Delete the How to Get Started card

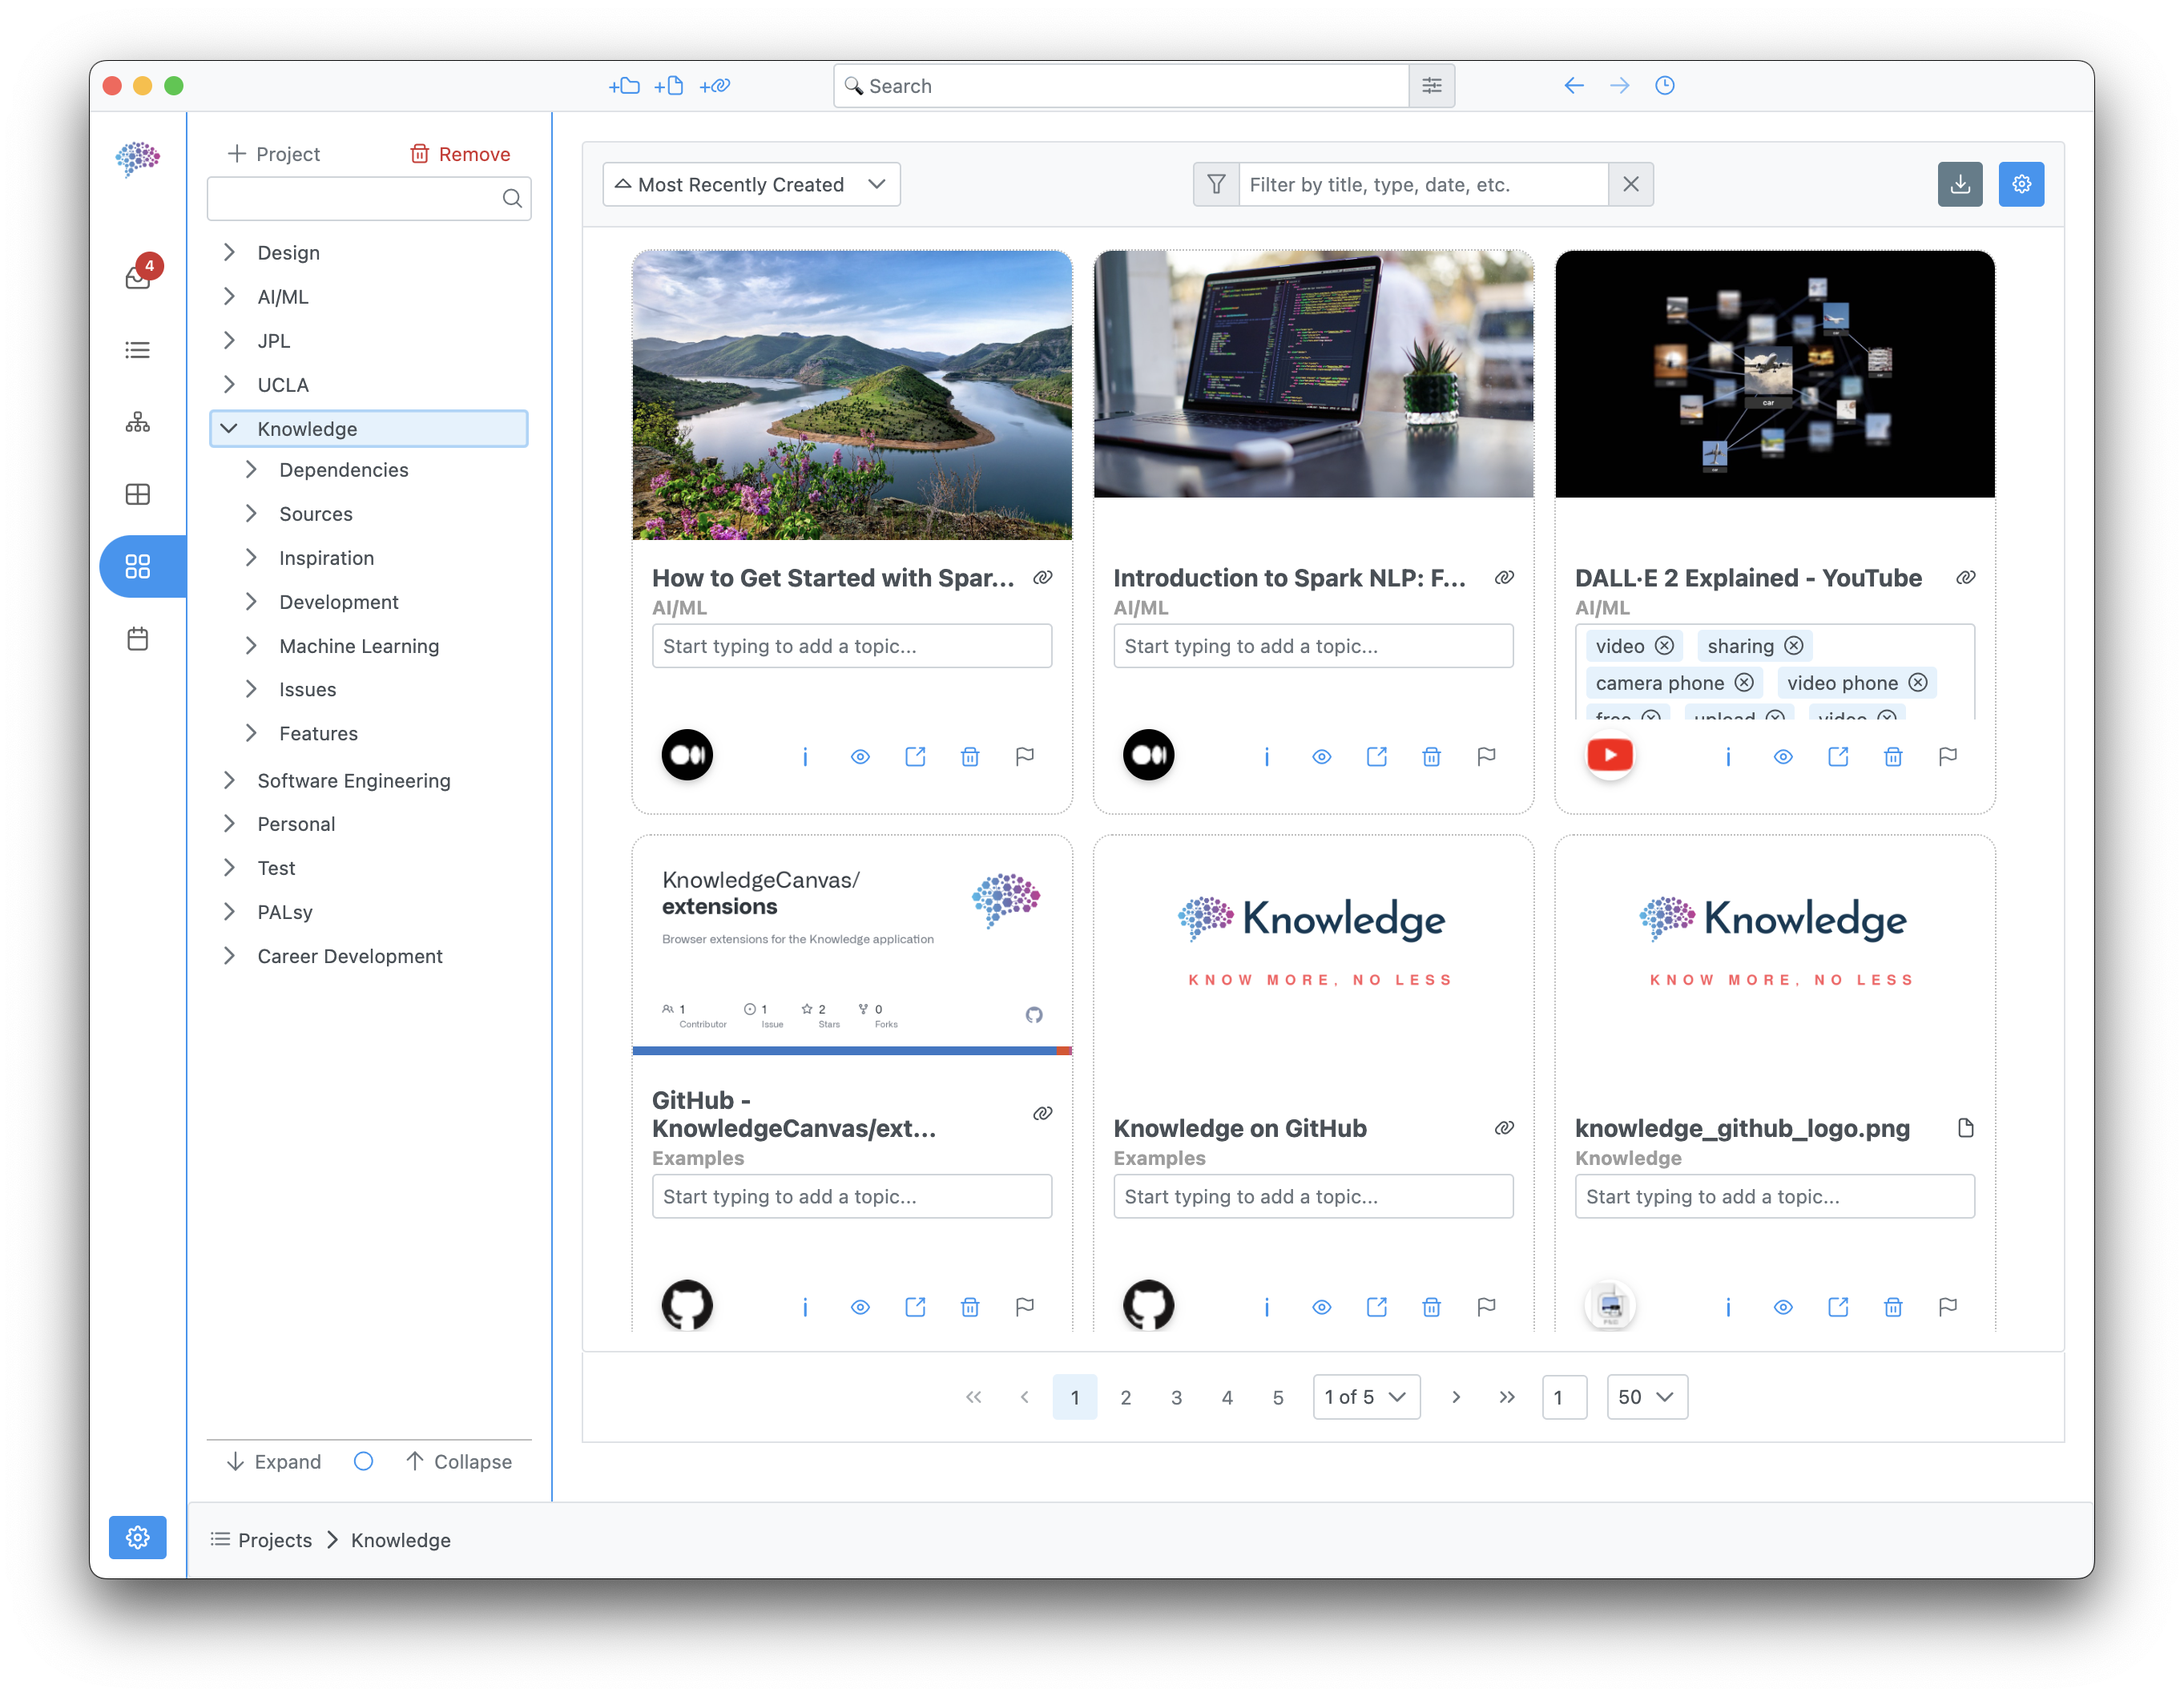(x=969, y=757)
